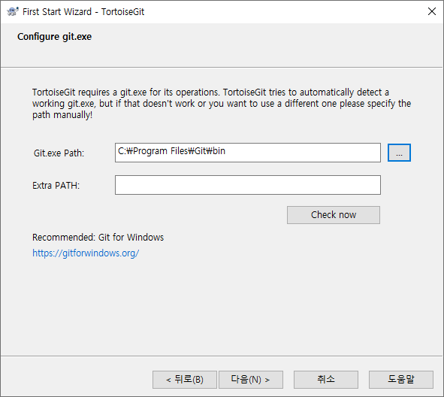This screenshot has height=397, width=444.
Task: Open the browse dialog with the '...' button
Action: tap(399, 153)
